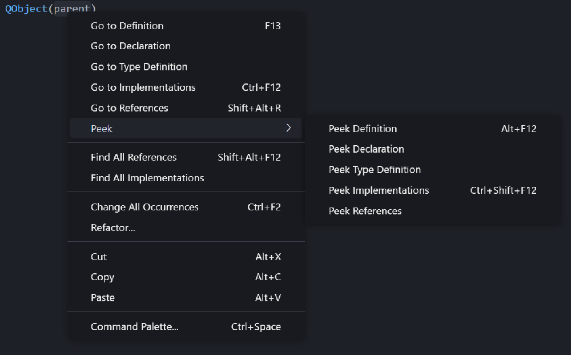Choose Copy from context menu
571x355 pixels.
point(103,277)
